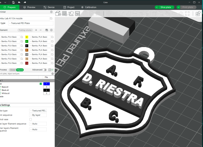Clear the object search field

point(53,74)
